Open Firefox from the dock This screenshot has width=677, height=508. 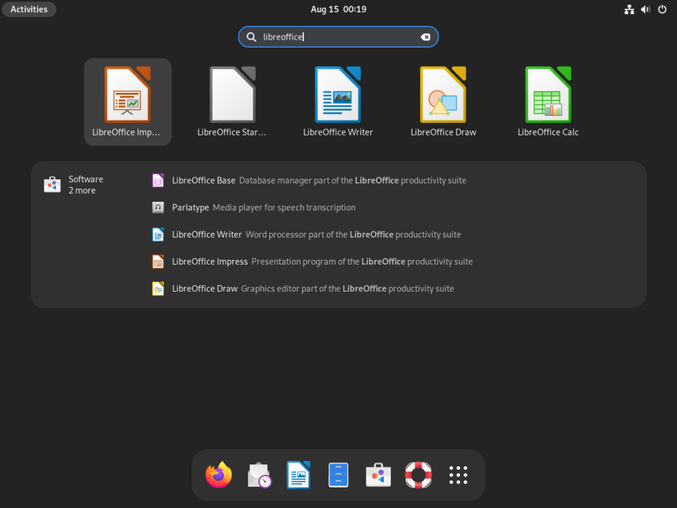[x=218, y=475]
